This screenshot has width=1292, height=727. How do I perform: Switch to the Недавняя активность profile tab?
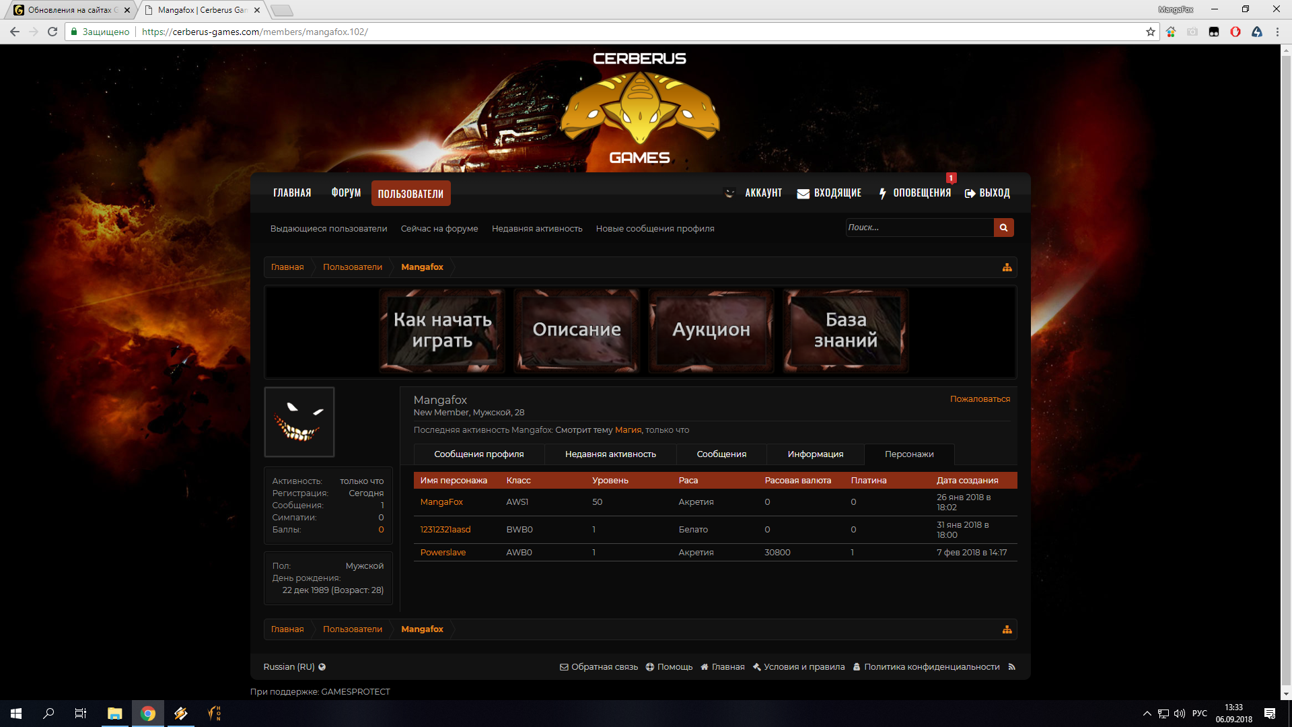(x=610, y=454)
